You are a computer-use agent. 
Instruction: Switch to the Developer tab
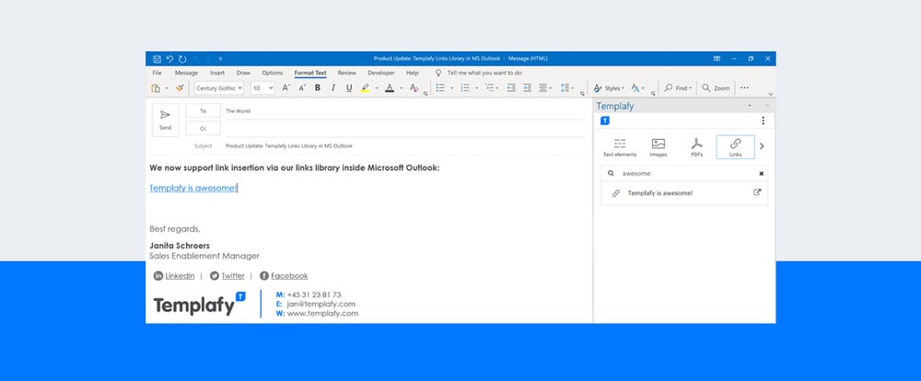click(381, 73)
